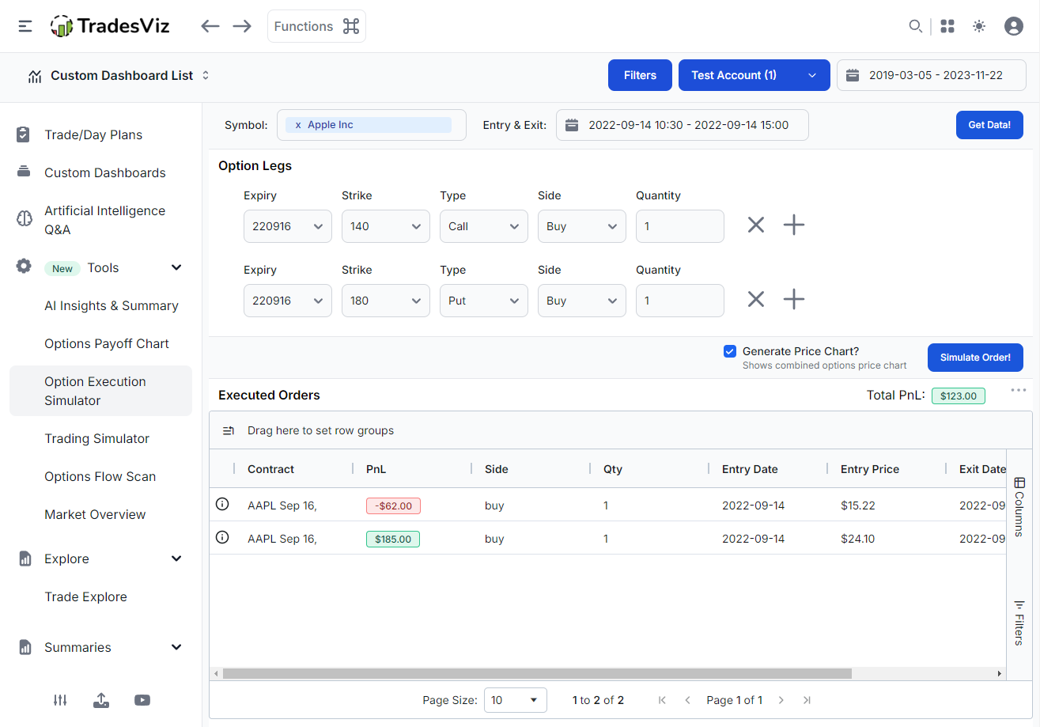Click the horizontal table scrollbar
The width and height of the screenshot is (1040, 727).
537,673
